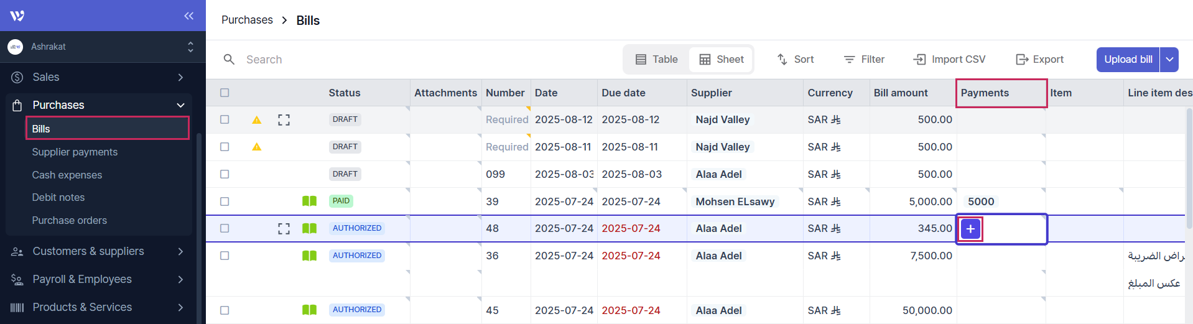The width and height of the screenshot is (1193, 324).
Task: Click the sidebar vertical scrollbar
Action: [199, 224]
